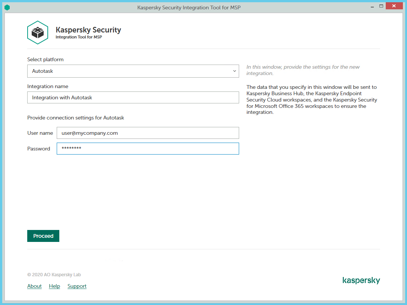
Task: Click the green hexagon icon in title bar
Action: click(7, 7)
